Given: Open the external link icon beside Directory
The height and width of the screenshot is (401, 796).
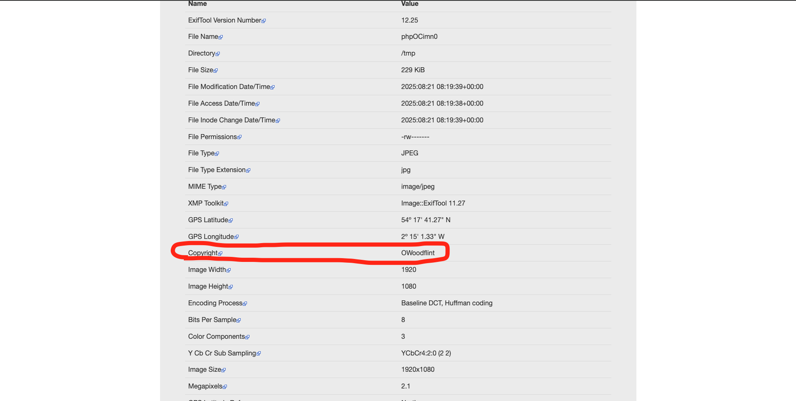Looking at the screenshot, I should [218, 54].
